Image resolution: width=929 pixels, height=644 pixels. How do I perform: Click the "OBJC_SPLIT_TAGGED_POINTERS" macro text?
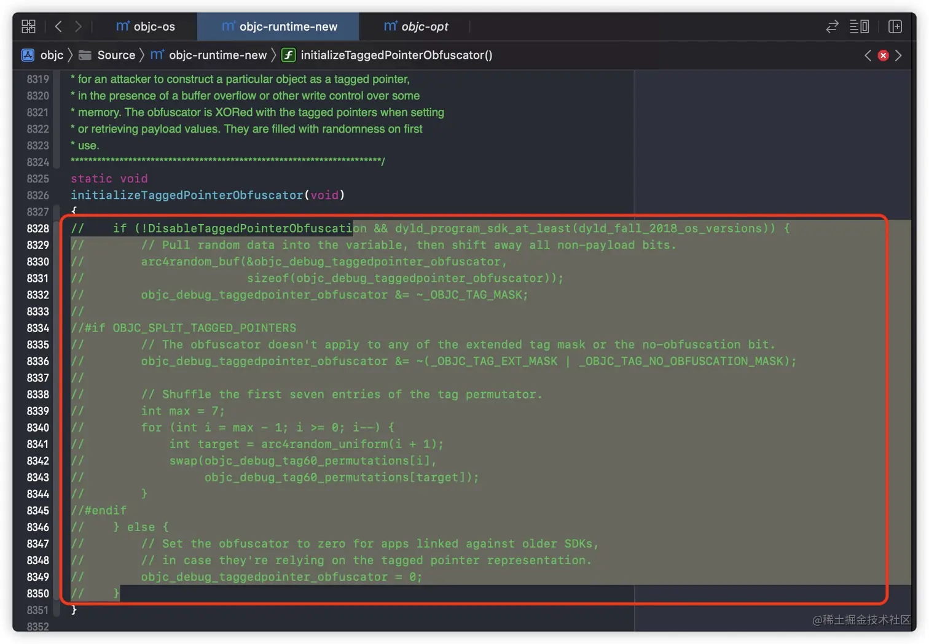pos(204,328)
